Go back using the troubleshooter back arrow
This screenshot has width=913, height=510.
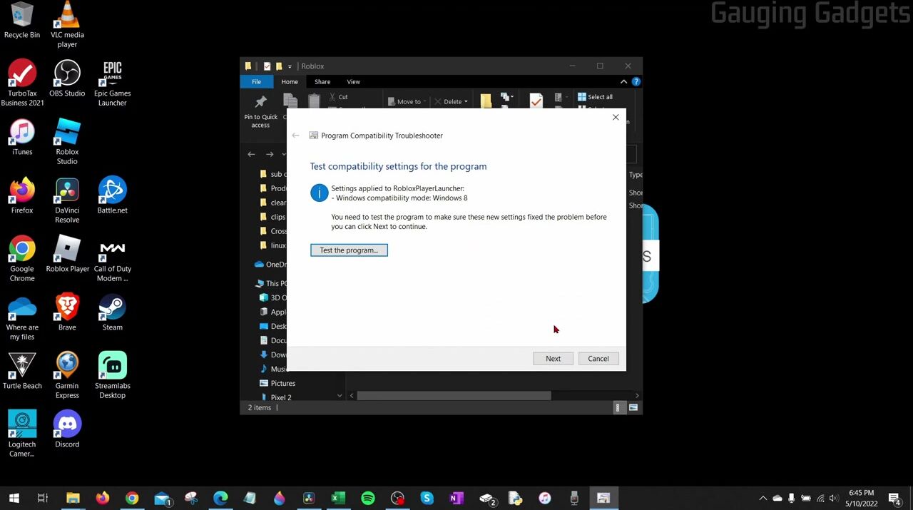click(295, 136)
